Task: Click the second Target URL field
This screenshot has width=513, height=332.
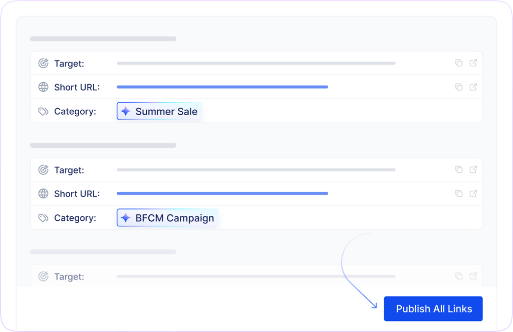Action: [255, 170]
